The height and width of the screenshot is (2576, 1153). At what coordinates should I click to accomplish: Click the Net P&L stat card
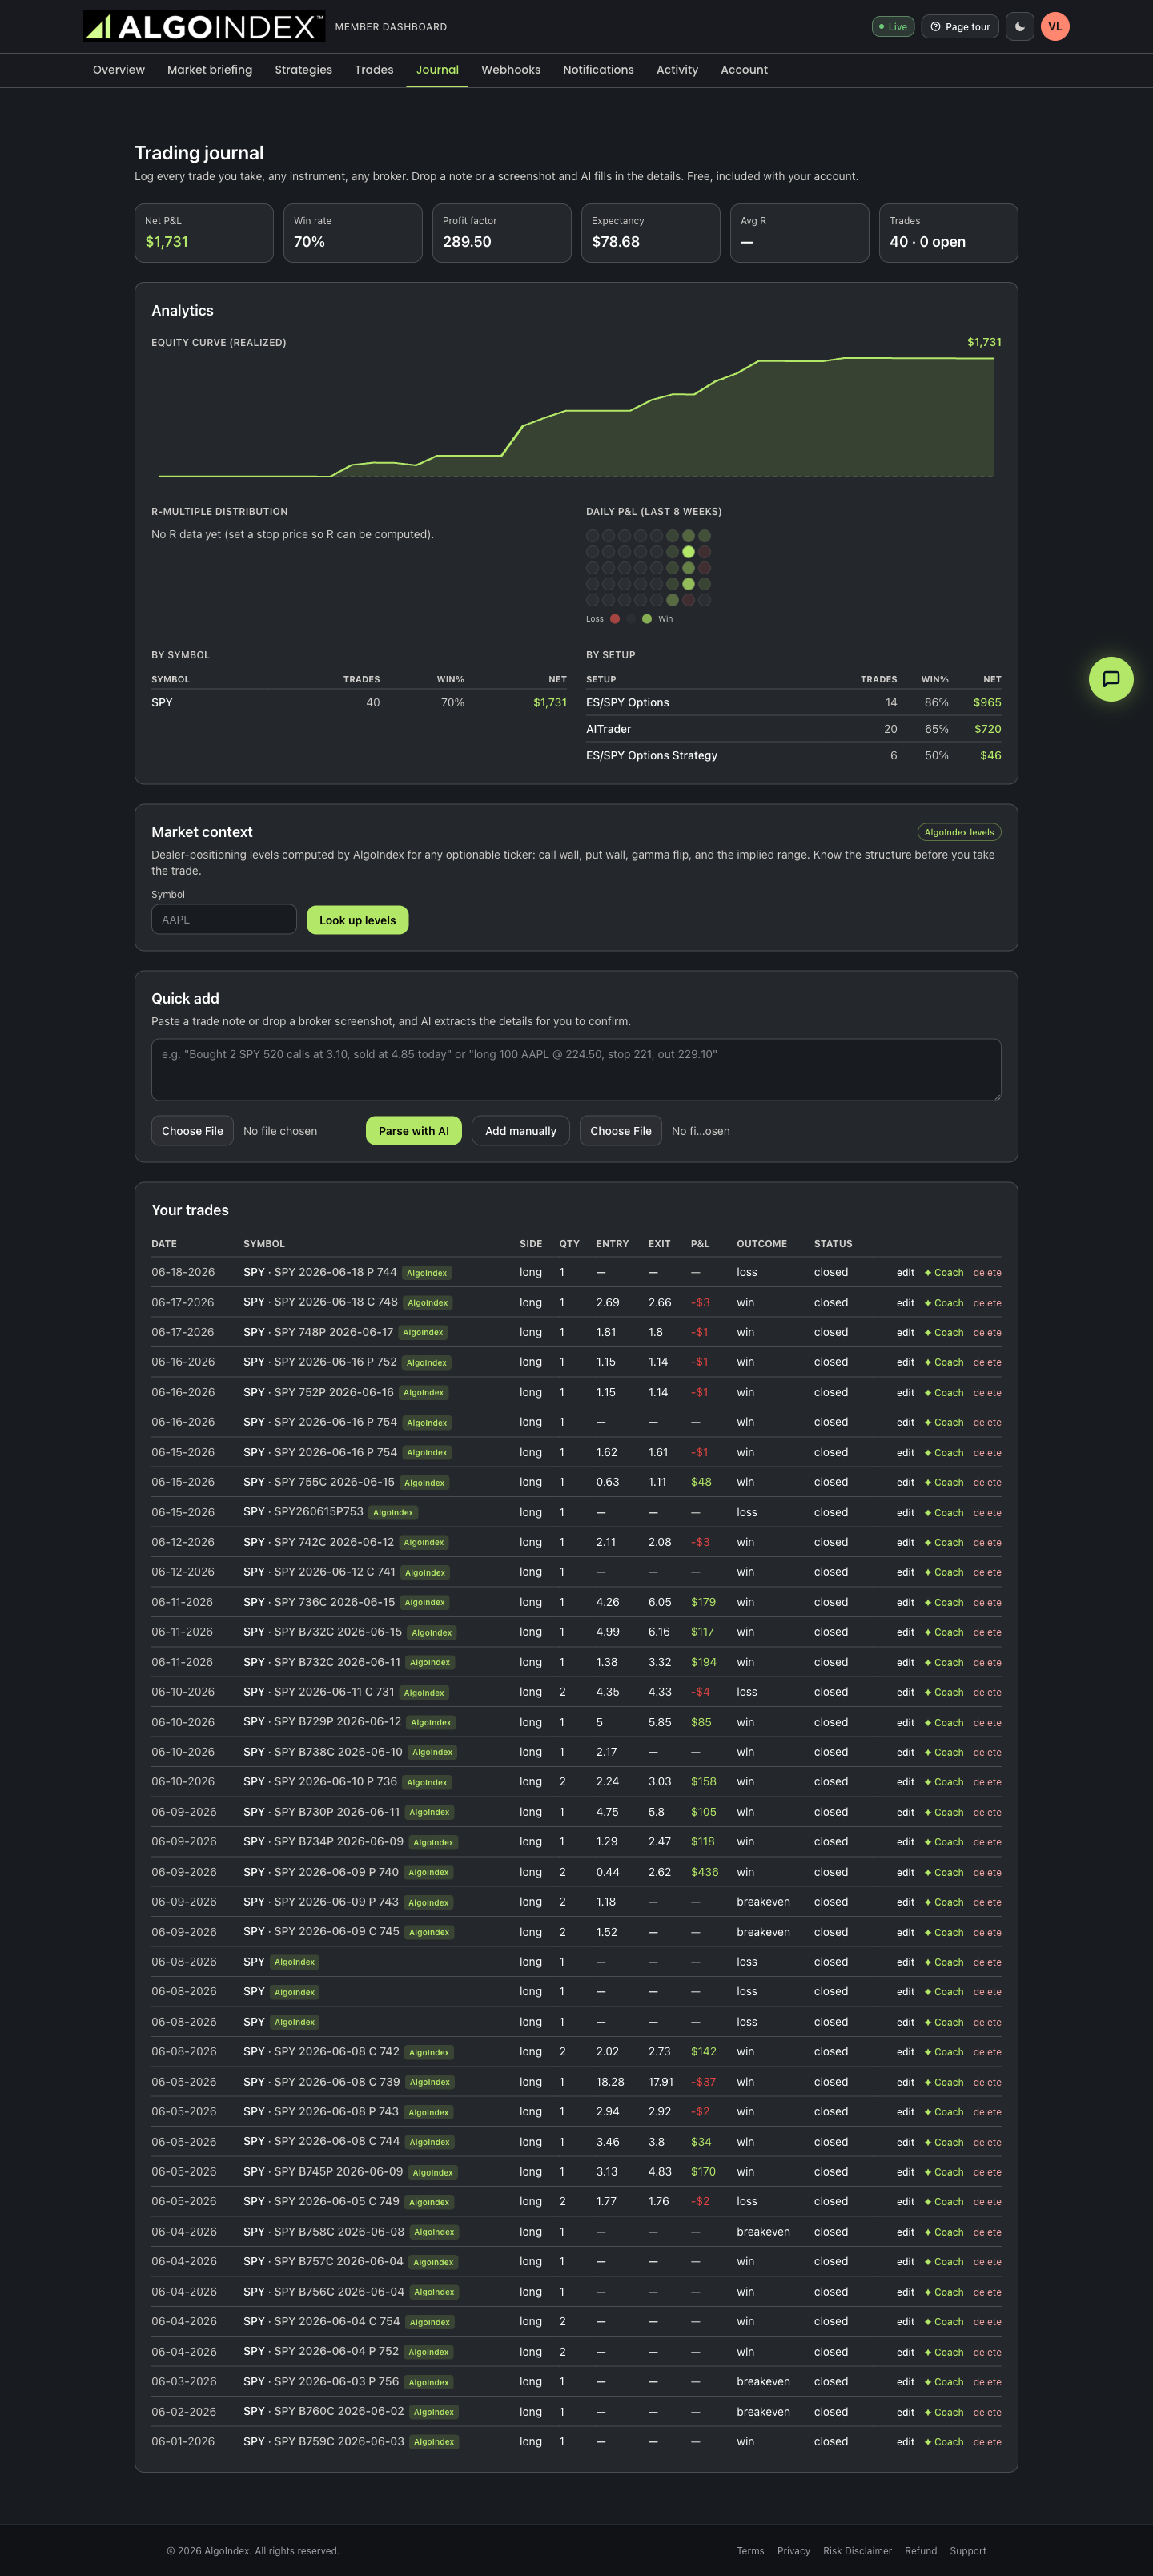point(204,233)
